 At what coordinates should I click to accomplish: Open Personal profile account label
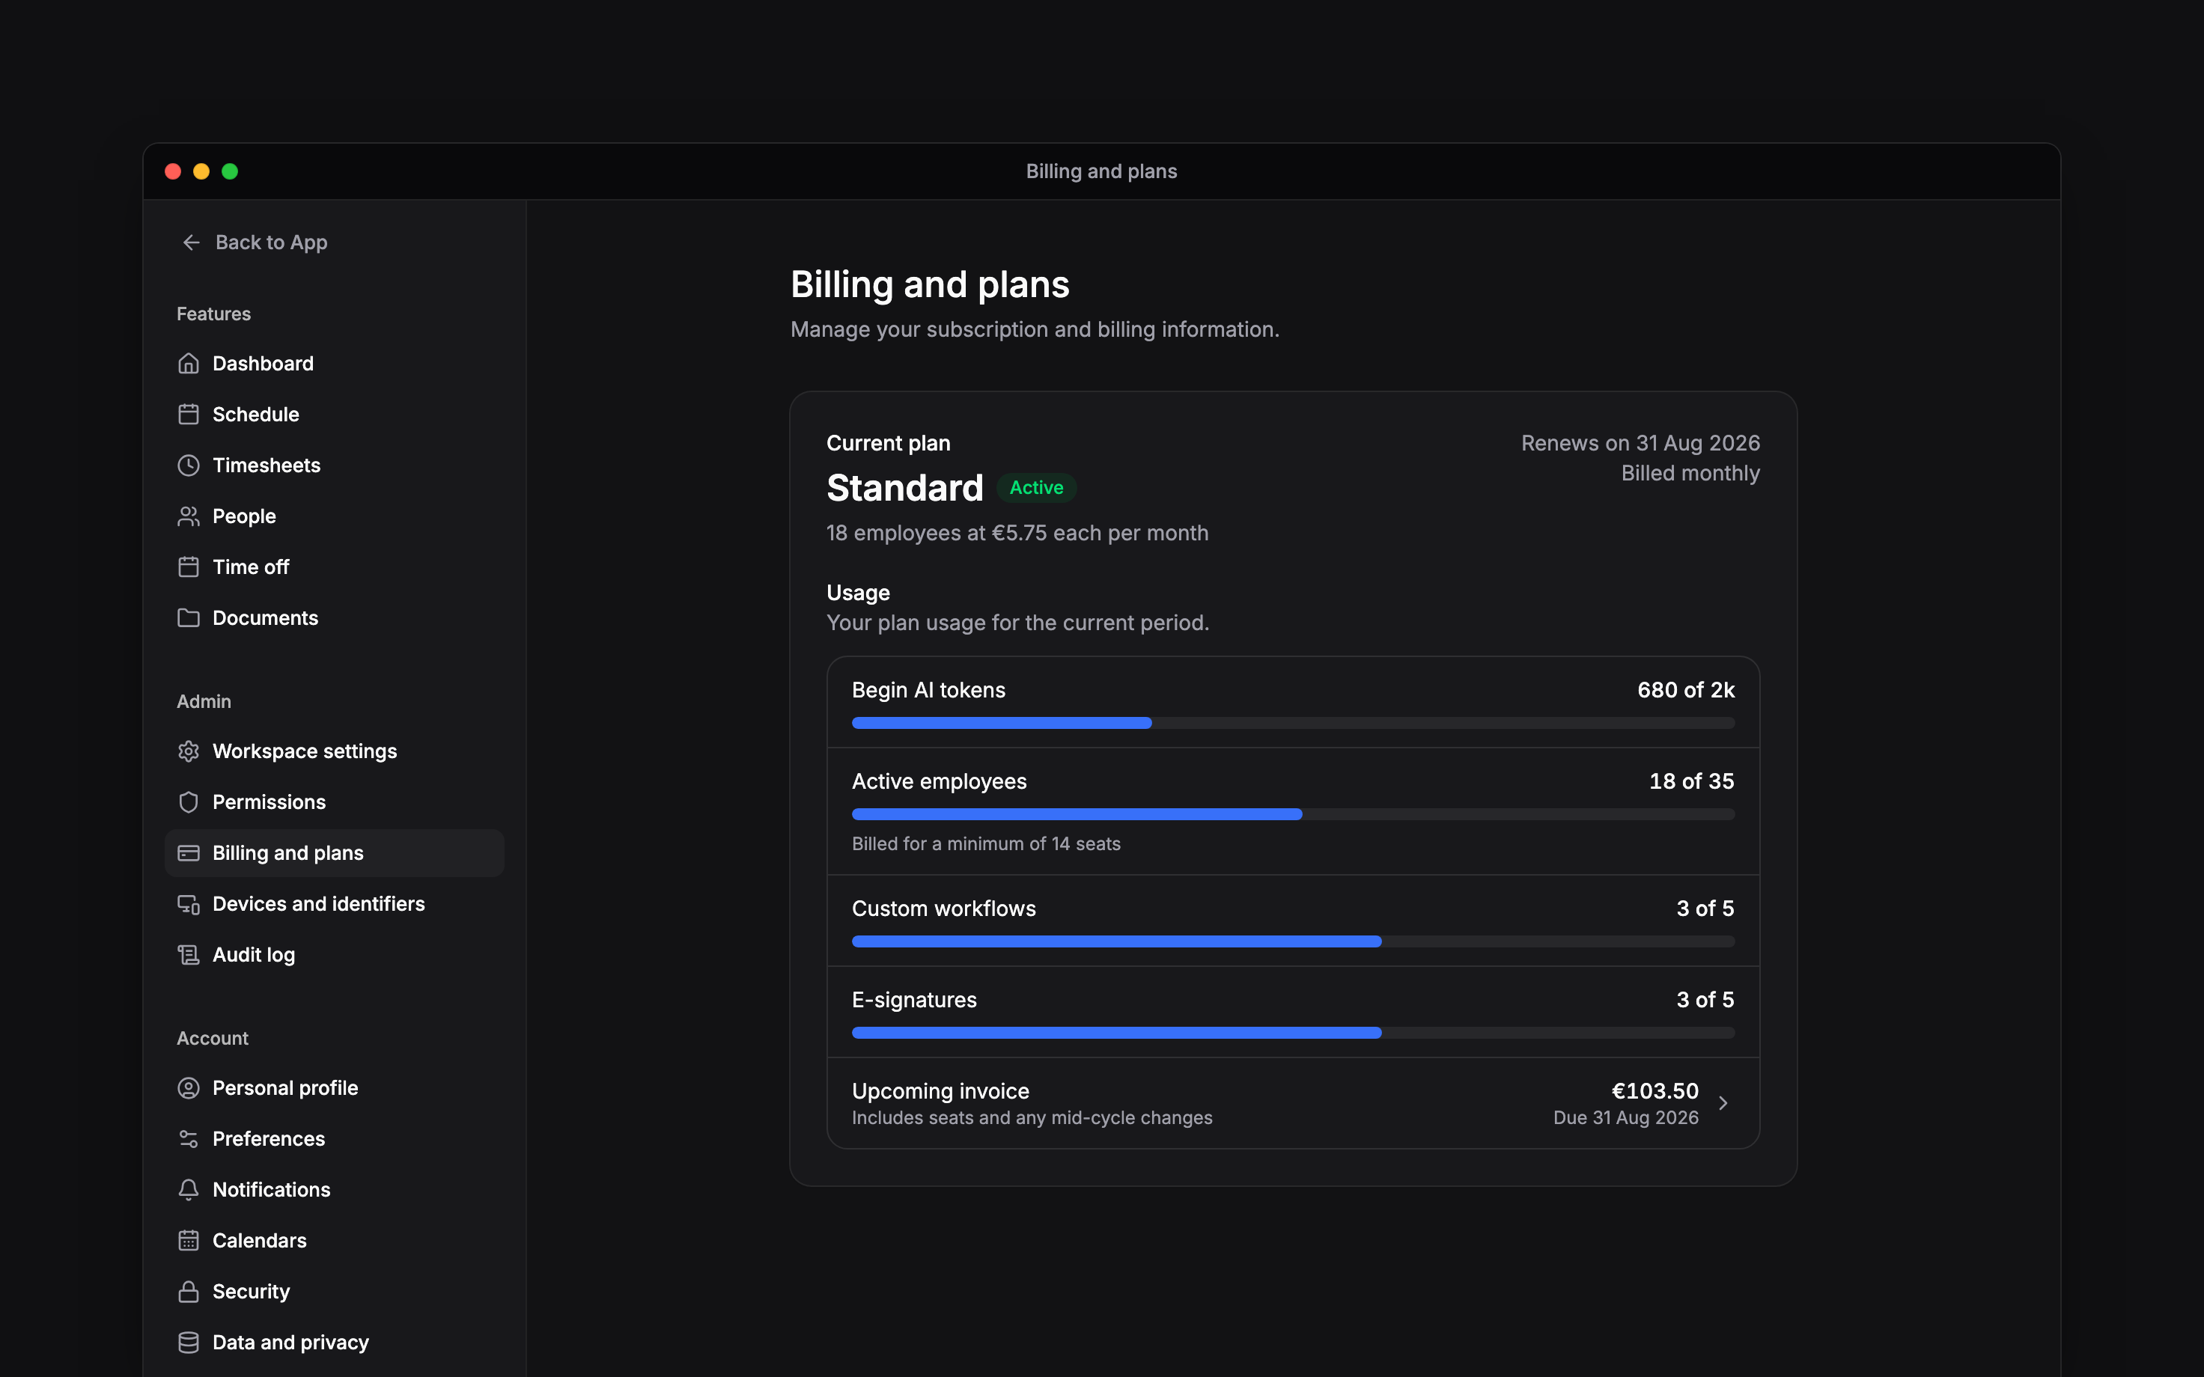pyautogui.click(x=285, y=1088)
